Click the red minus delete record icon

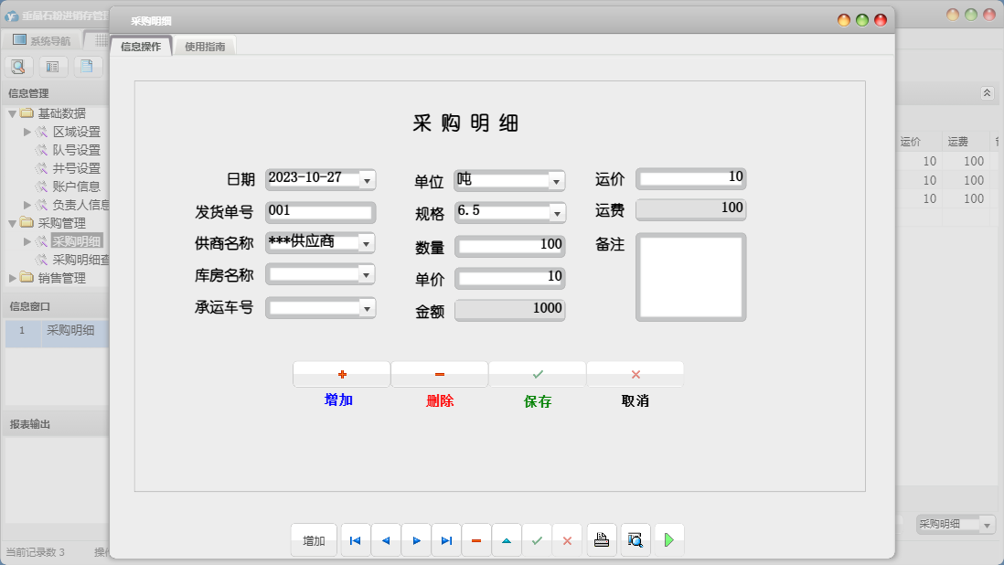476,540
